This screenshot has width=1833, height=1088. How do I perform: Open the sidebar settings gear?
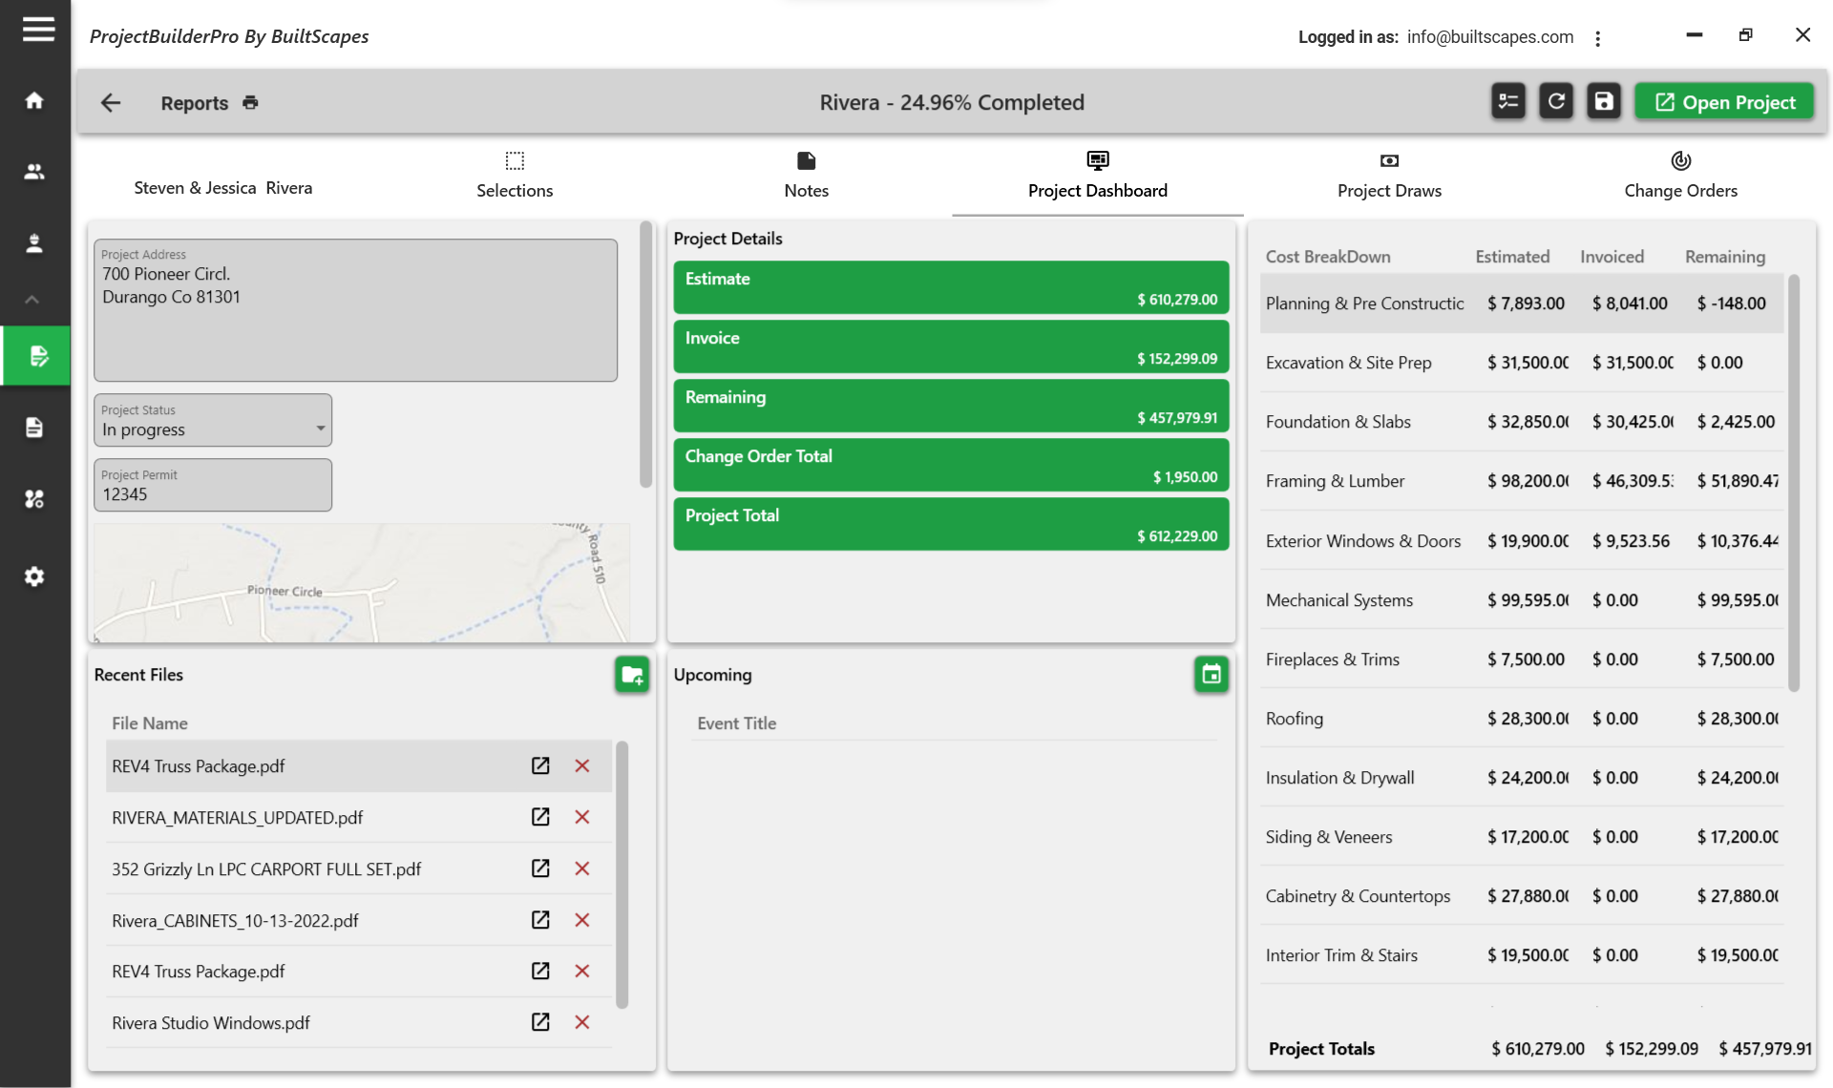pos(34,576)
